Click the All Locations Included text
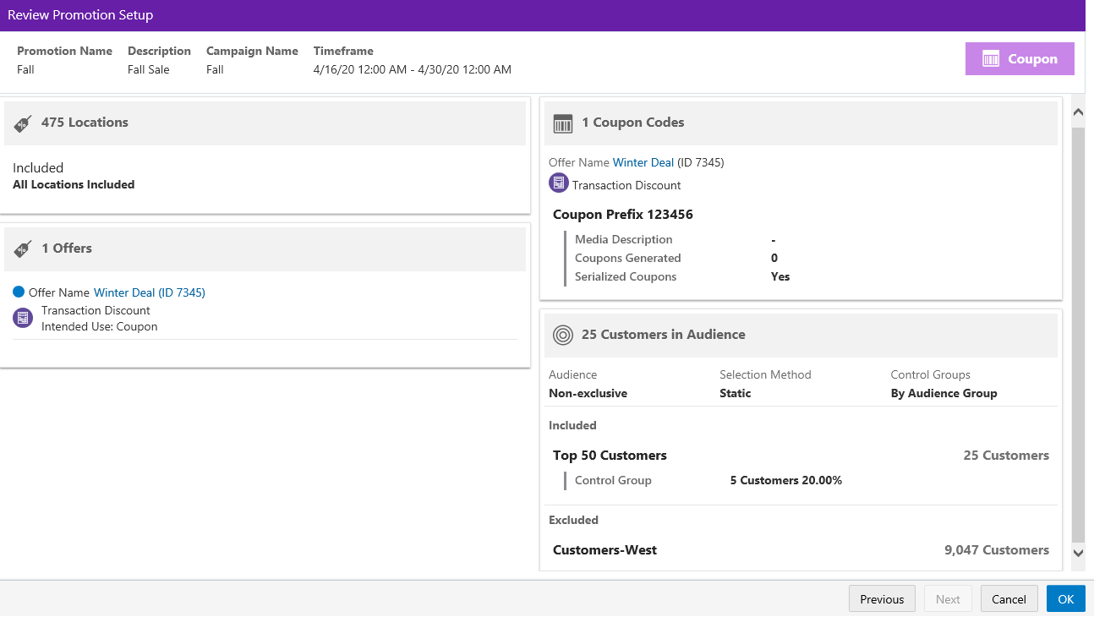This screenshot has width=1094, height=617. (x=74, y=184)
